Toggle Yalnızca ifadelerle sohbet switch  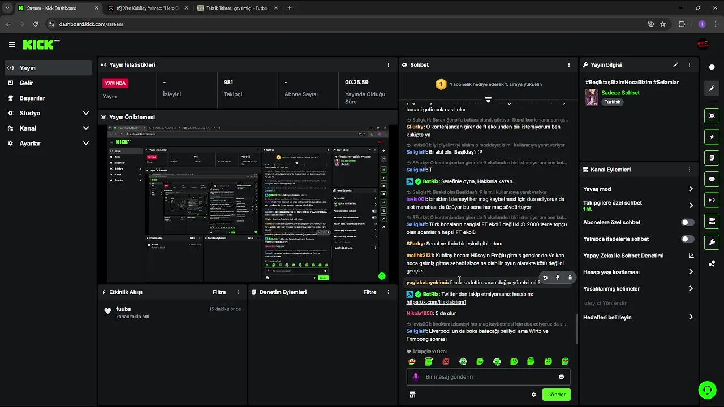[687, 239]
